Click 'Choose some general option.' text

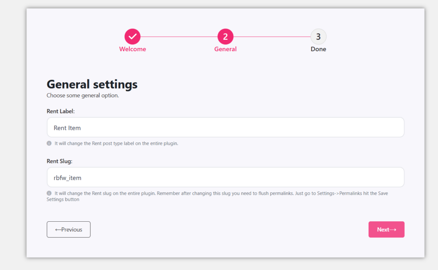point(83,95)
